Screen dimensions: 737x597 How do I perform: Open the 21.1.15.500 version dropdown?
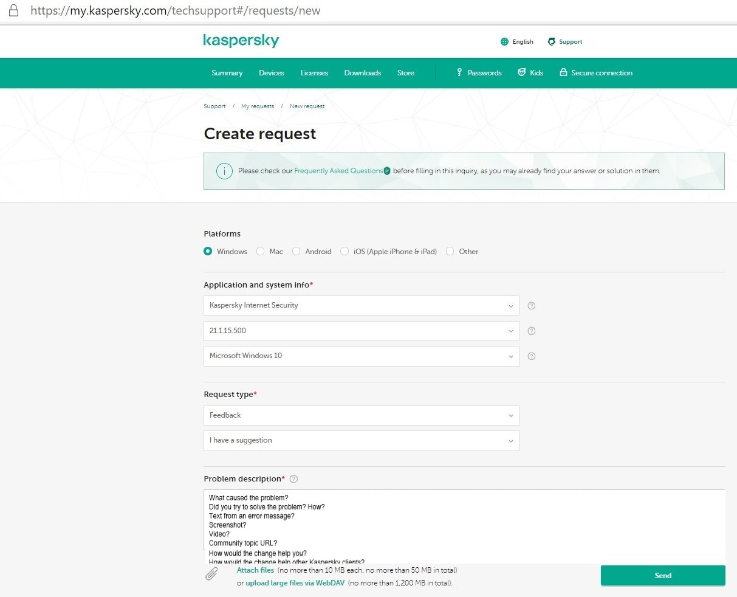click(362, 331)
